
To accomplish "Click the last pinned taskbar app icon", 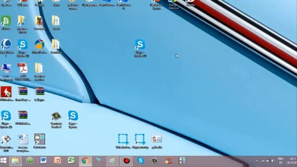I will (x=182, y=161).
